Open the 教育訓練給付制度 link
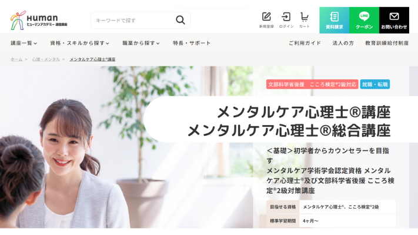418x235 pixels. click(387, 43)
